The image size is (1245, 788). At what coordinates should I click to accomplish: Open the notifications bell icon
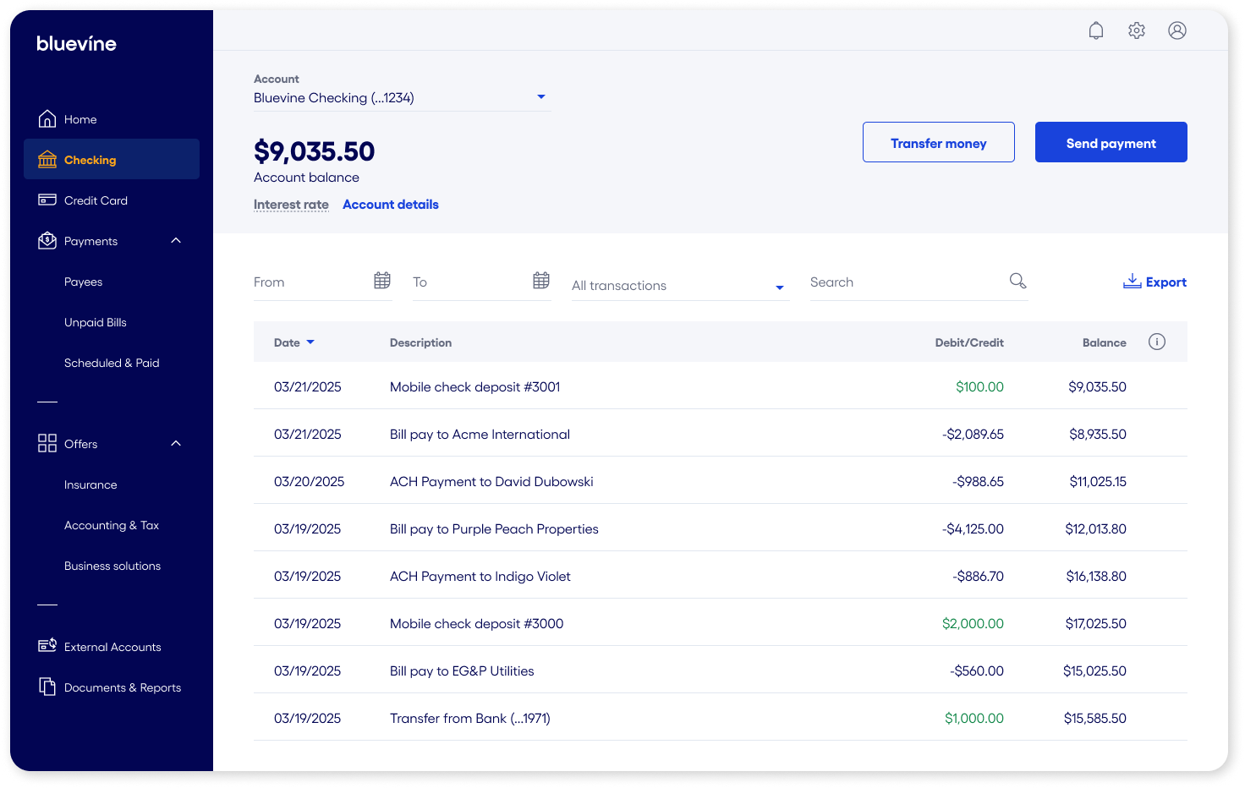[x=1095, y=30]
